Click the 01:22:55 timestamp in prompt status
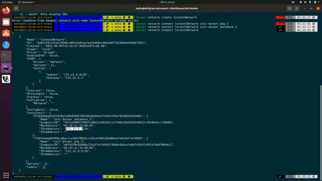 pyautogui.click(x=304, y=30)
